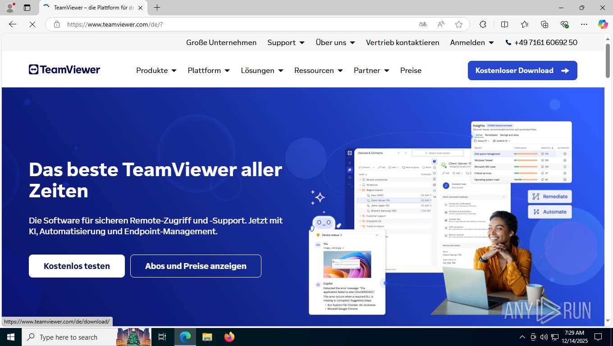
Task: Click Edge icon on taskbar
Action: (x=185, y=337)
